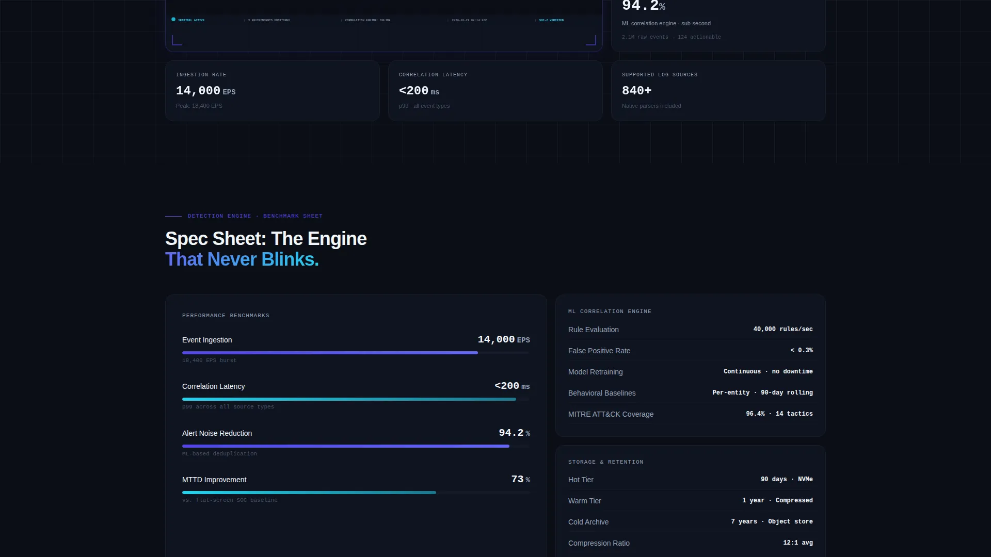The image size is (991, 557).
Task: Click the 'That Never Blinks.' gradient heading
Action: point(242,259)
